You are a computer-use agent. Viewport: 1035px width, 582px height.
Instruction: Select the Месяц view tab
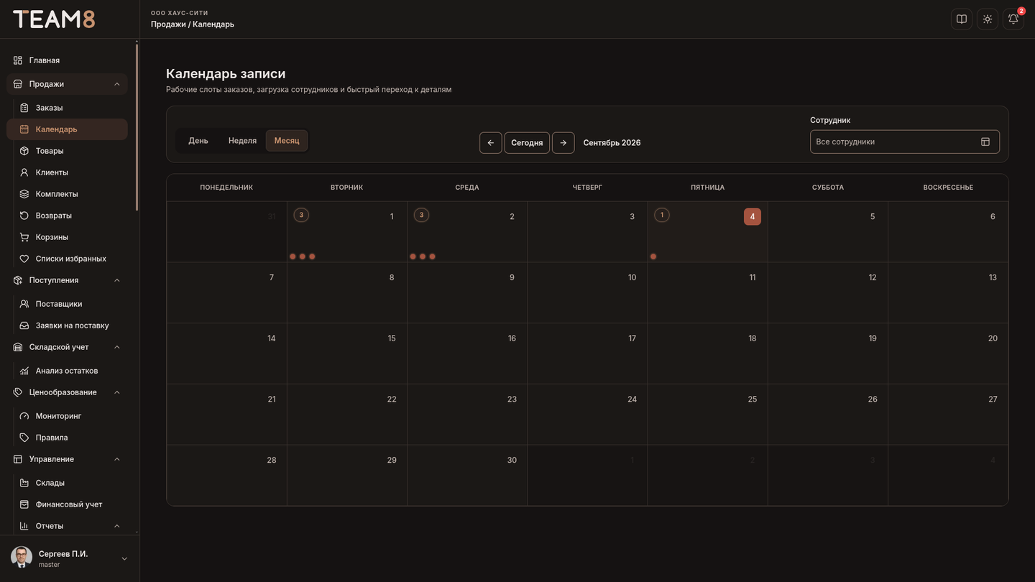[287, 141]
